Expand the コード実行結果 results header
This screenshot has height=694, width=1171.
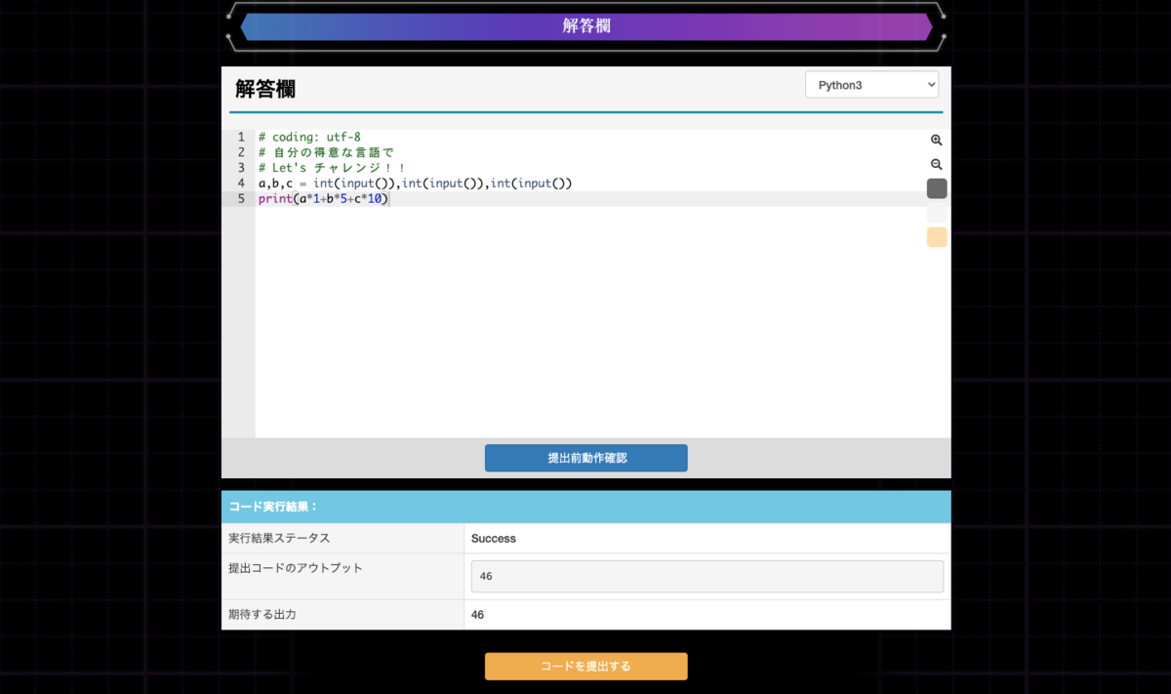click(585, 507)
